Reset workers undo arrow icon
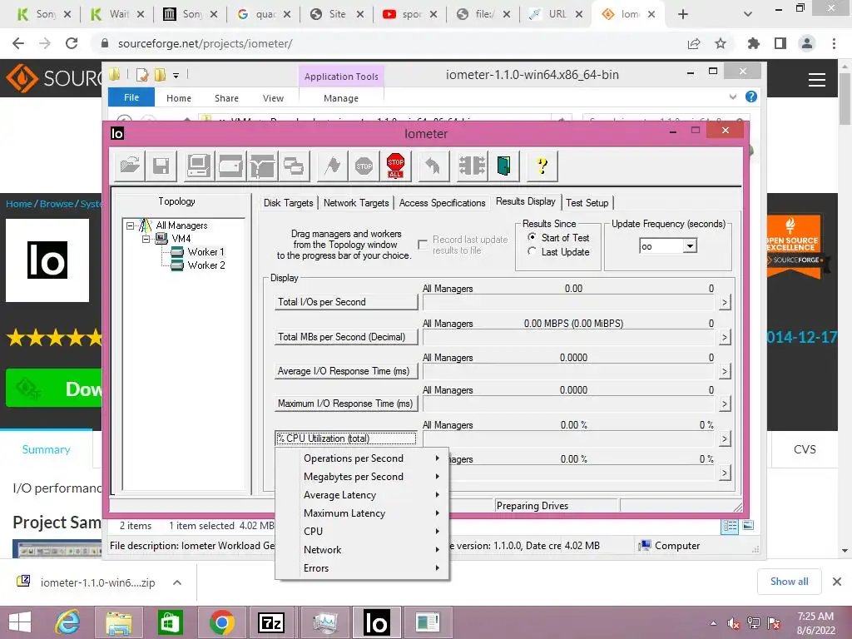 pyautogui.click(x=433, y=166)
